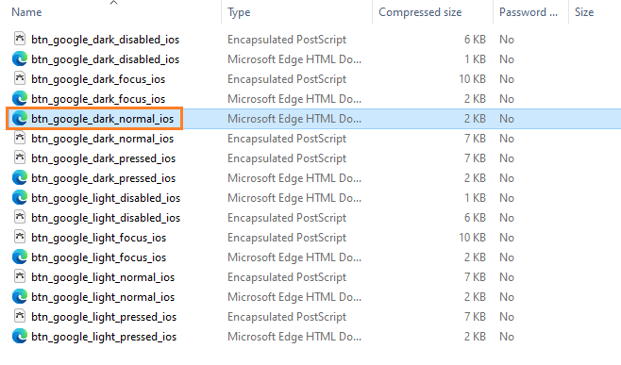Select btn_google_light_pressed_ios PostScript file name
The height and width of the screenshot is (365, 621).
click(x=104, y=317)
